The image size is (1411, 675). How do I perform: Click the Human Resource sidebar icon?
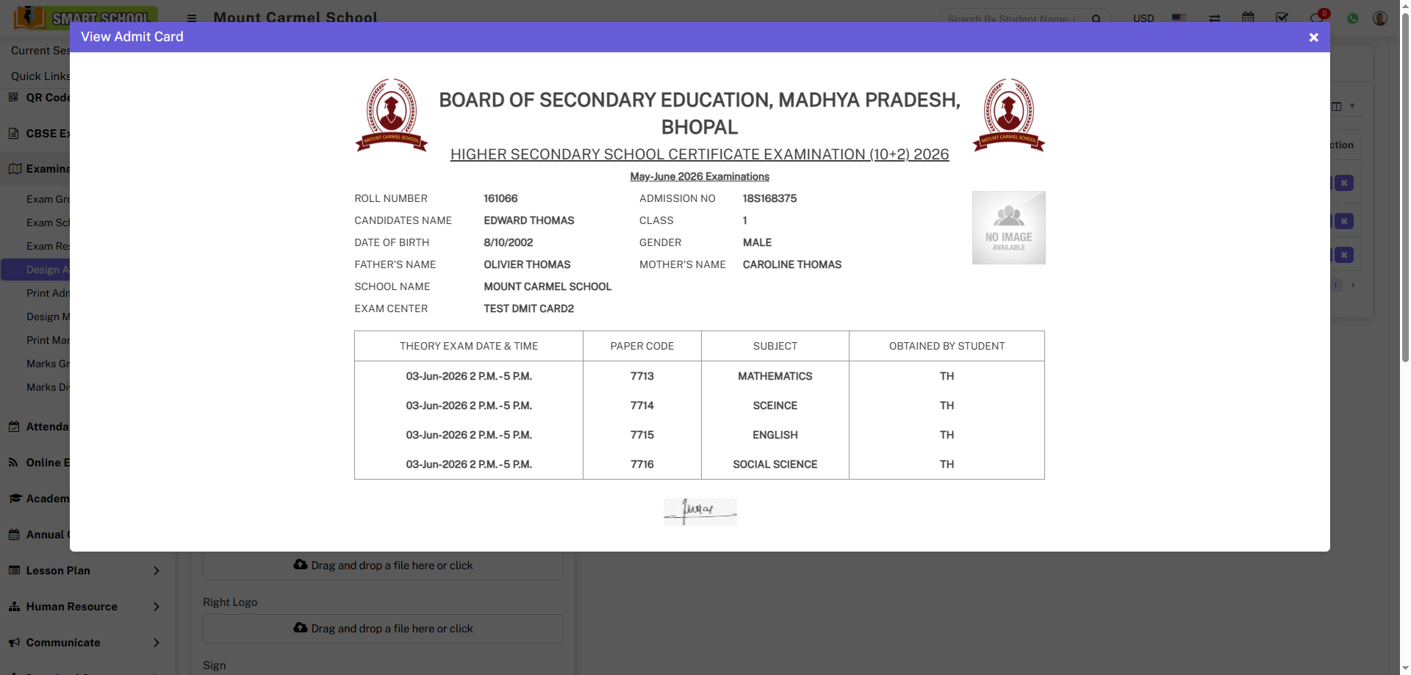tap(15, 607)
